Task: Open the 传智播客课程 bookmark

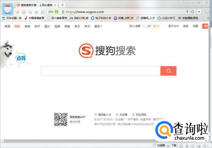Action: click(x=188, y=18)
